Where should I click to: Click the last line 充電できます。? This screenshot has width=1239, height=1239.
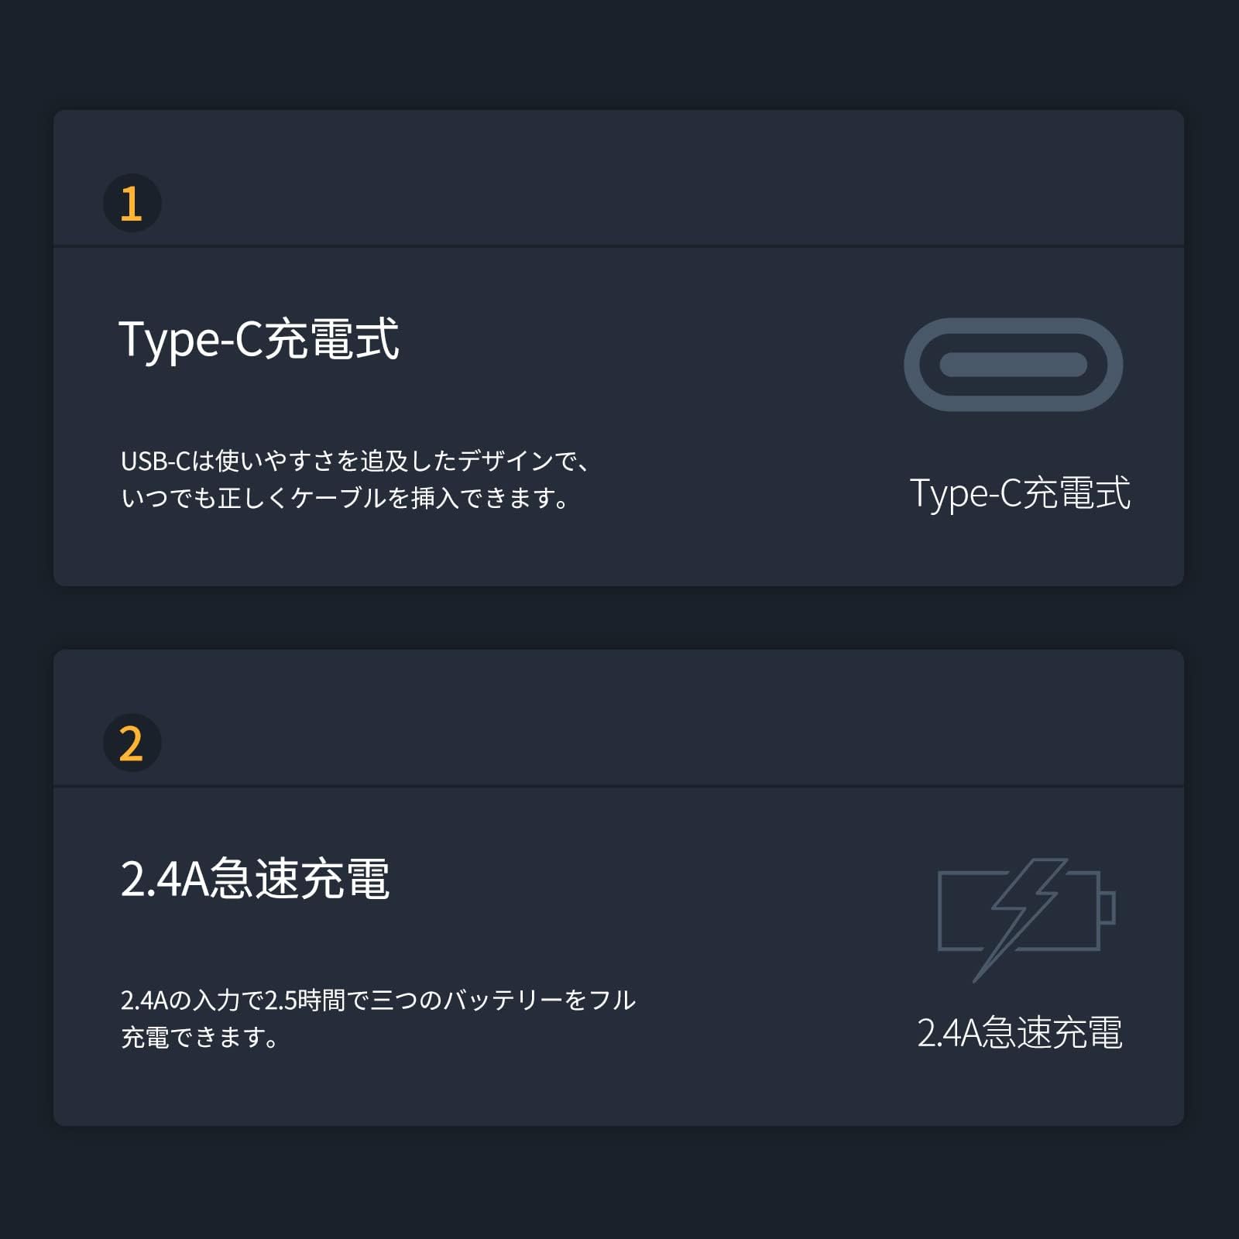[x=200, y=1038]
